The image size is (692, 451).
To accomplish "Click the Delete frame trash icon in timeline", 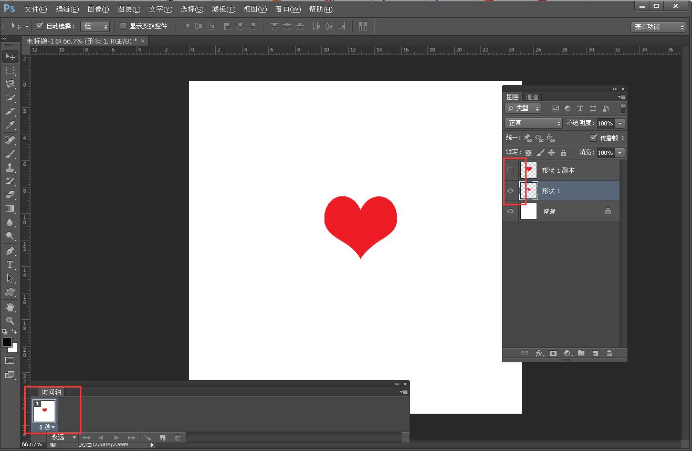I will point(177,437).
